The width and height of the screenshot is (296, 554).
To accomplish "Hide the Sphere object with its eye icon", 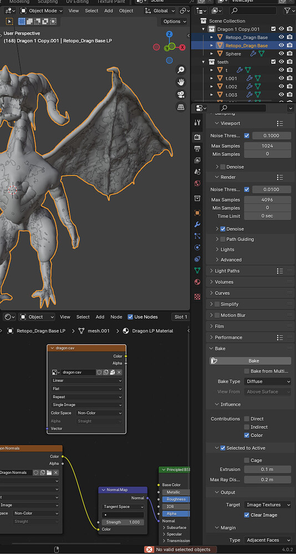I will coord(281,54).
